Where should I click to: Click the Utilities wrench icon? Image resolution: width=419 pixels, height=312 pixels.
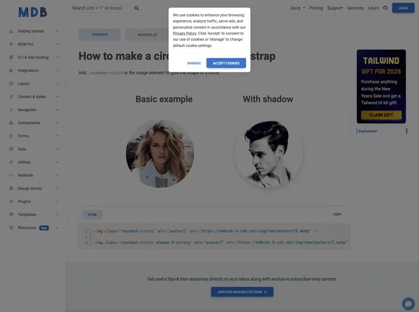(11, 162)
